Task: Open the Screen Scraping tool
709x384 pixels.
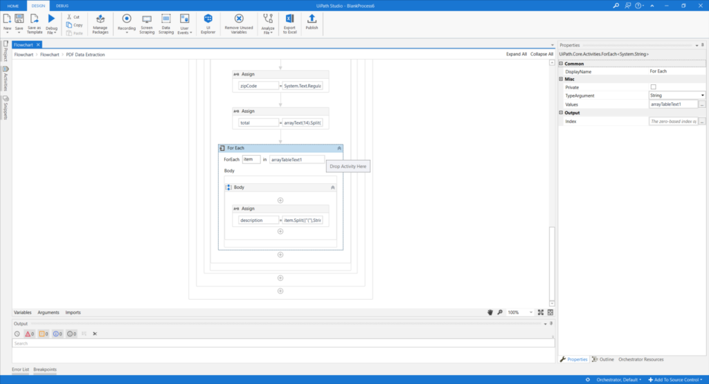Action: tap(147, 24)
